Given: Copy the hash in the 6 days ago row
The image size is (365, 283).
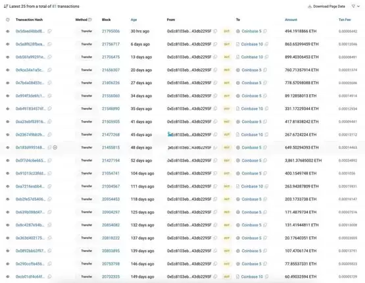Looking at the screenshot, I should click(49, 44).
